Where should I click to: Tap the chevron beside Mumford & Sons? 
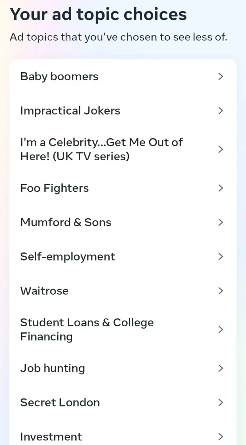click(221, 222)
